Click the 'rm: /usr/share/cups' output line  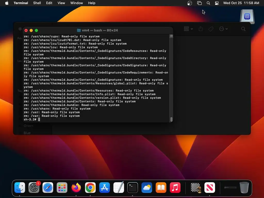(62, 36)
